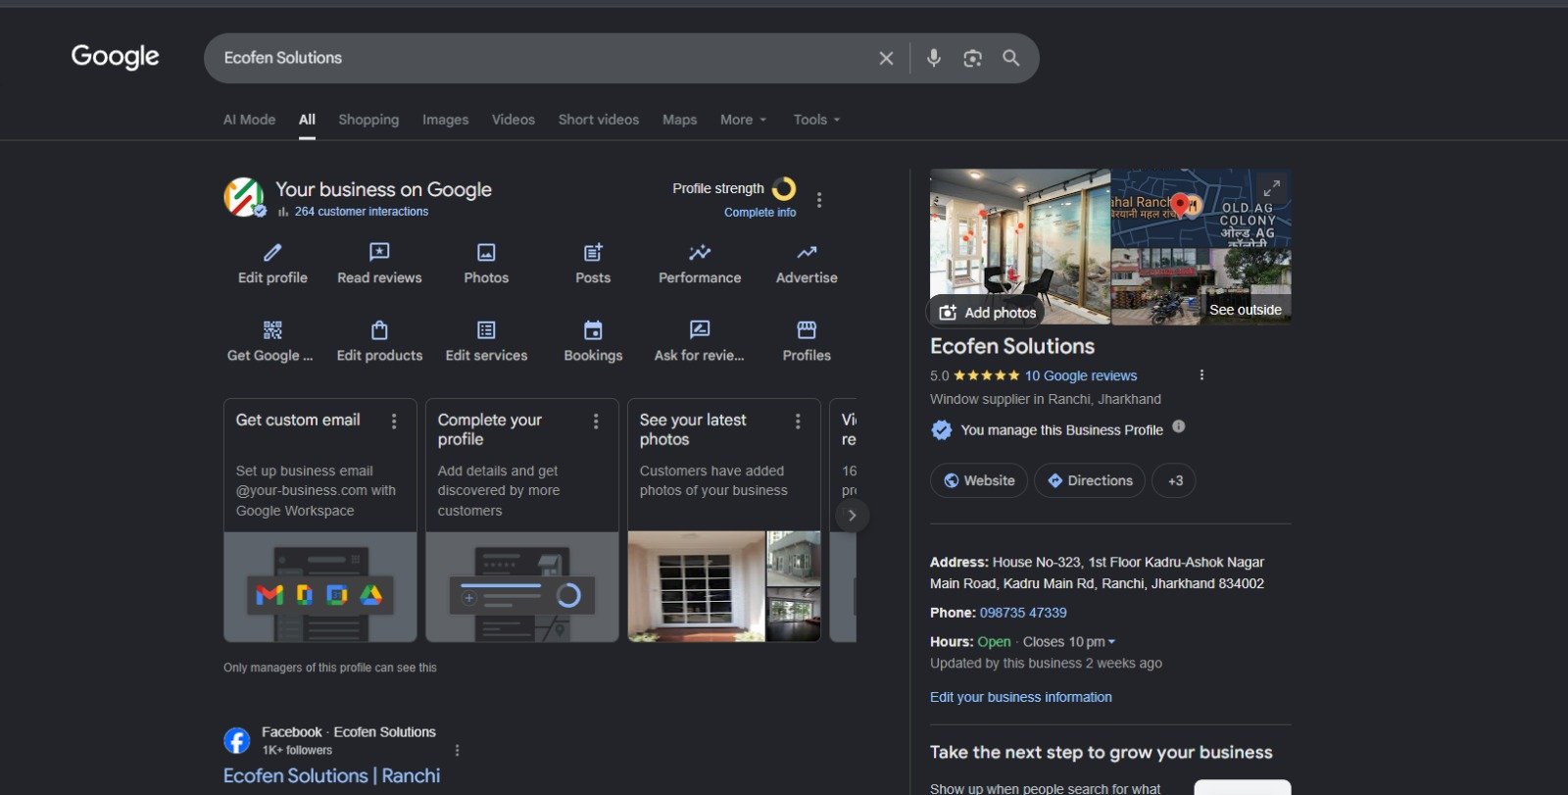The image size is (1568, 795).
Task: Click the See outside street photo
Action: [1200, 286]
